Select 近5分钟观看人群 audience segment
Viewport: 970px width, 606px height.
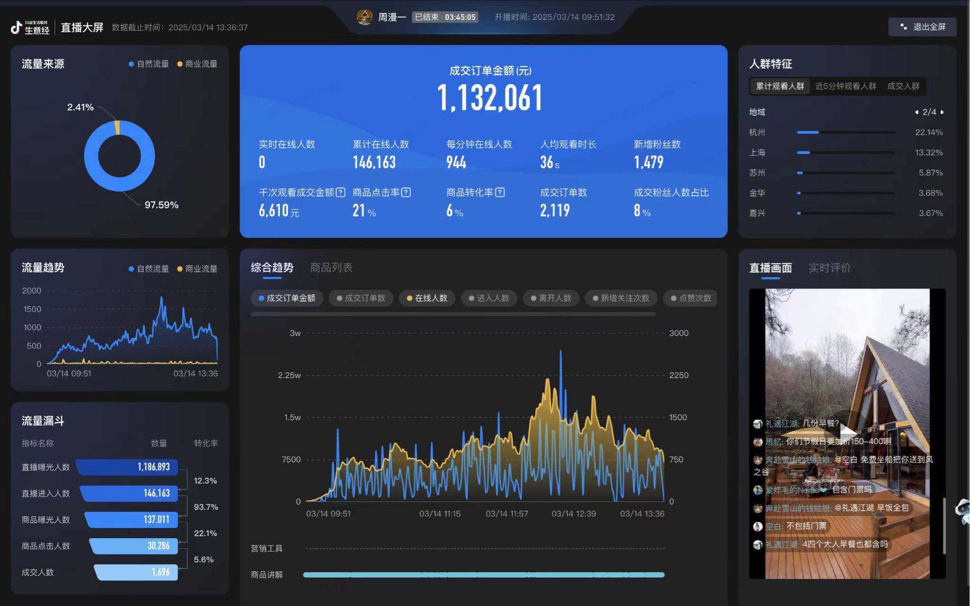[845, 86]
